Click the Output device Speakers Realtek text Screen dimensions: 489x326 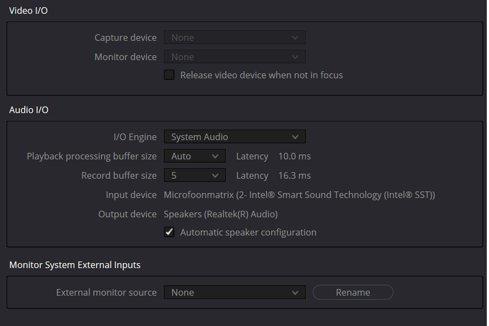(x=221, y=214)
